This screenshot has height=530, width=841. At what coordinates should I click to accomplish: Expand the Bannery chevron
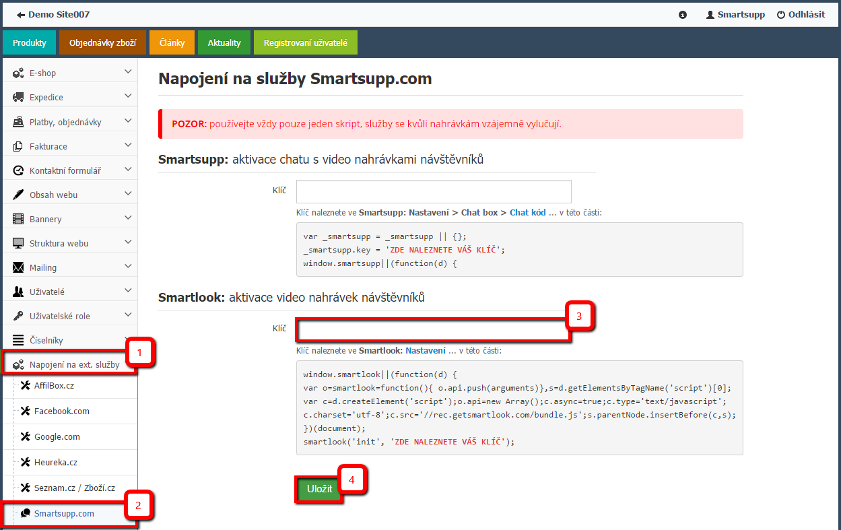coord(128,218)
